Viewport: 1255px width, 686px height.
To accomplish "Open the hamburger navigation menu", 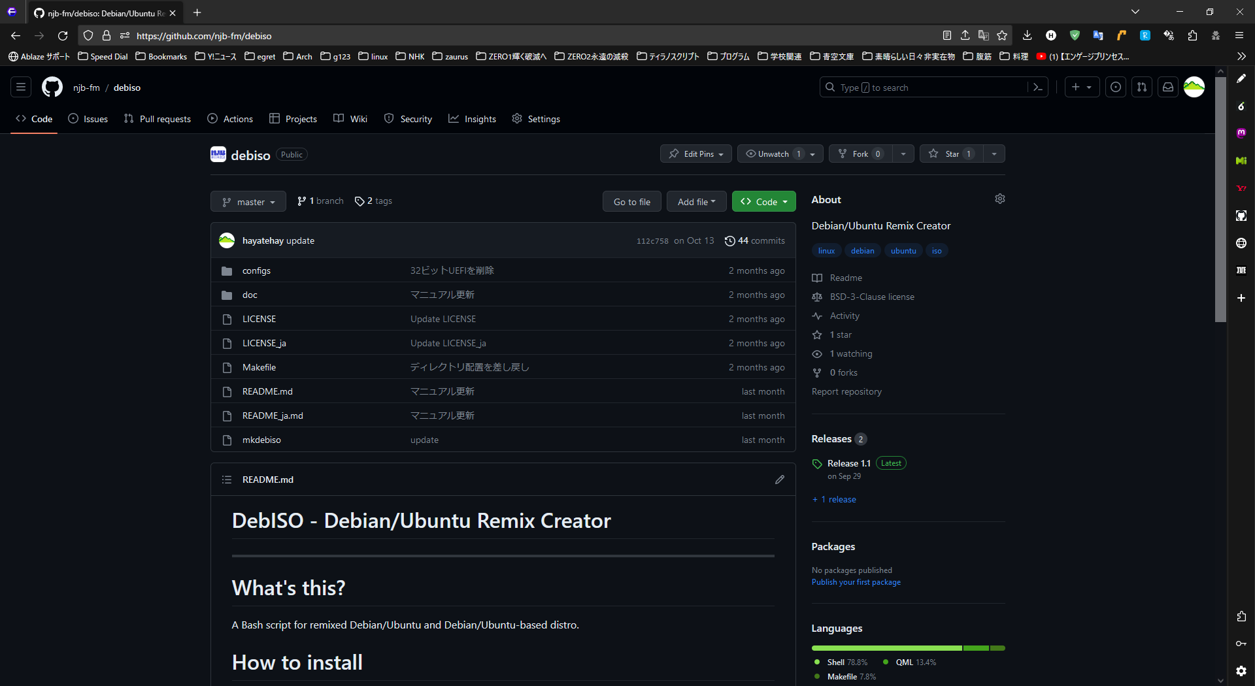I will pyautogui.click(x=21, y=87).
